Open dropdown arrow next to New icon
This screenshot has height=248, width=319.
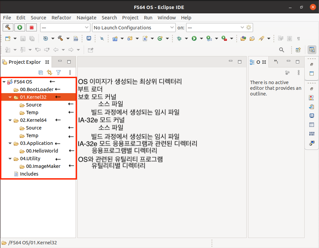click(x=15, y=39)
